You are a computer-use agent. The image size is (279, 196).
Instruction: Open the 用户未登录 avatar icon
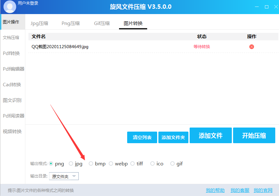[x=9, y=6]
